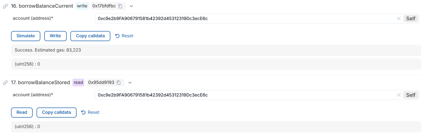Clear borrowBalanceCurrent account address field
427x136 pixels.
coord(399,19)
